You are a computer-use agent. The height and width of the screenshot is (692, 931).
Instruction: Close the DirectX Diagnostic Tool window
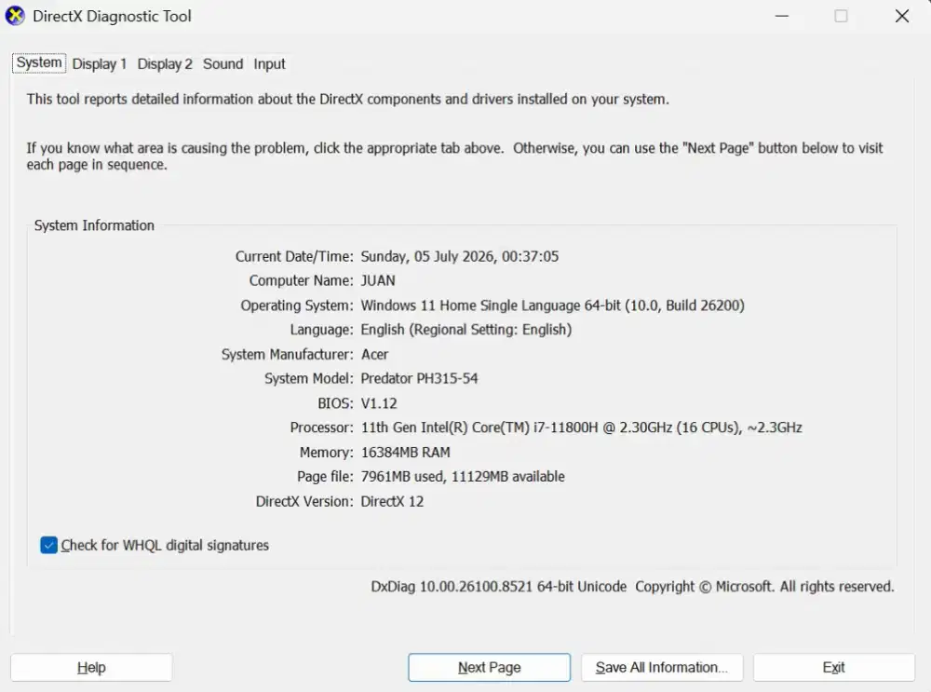pos(902,16)
